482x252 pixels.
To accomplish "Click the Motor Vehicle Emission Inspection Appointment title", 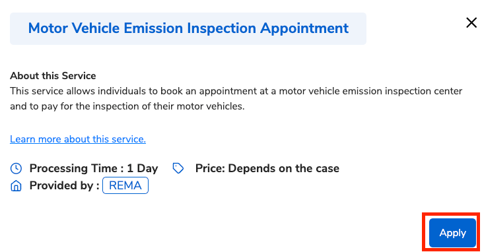I will pos(188,28).
